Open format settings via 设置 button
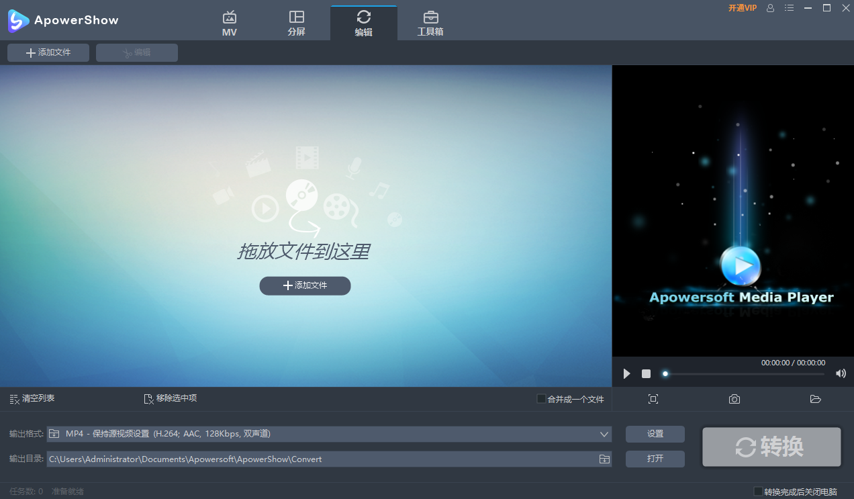Viewport: 854px width, 499px height. pyautogui.click(x=655, y=434)
